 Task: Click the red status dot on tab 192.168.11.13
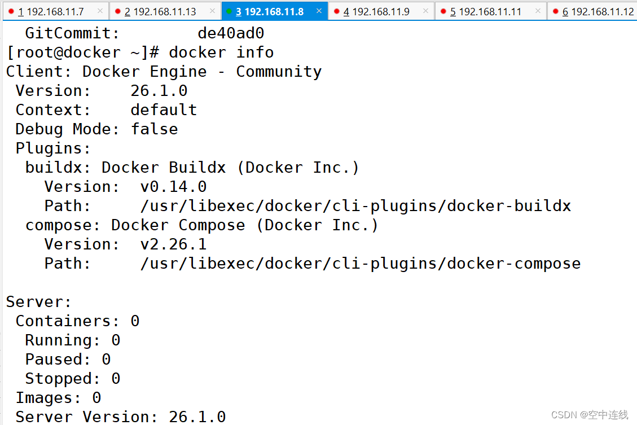(x=118, y=11)
